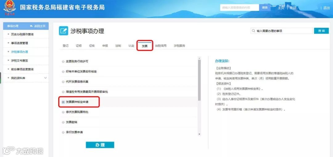Viewport: 333px width, 157px height.
Task: Click the 变更税务行政许可 item text
Action: click(x=77, y=62)
